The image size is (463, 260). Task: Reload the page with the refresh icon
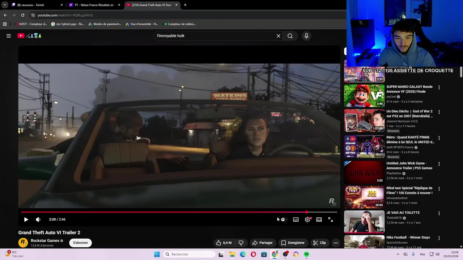[x=22, y=15]
